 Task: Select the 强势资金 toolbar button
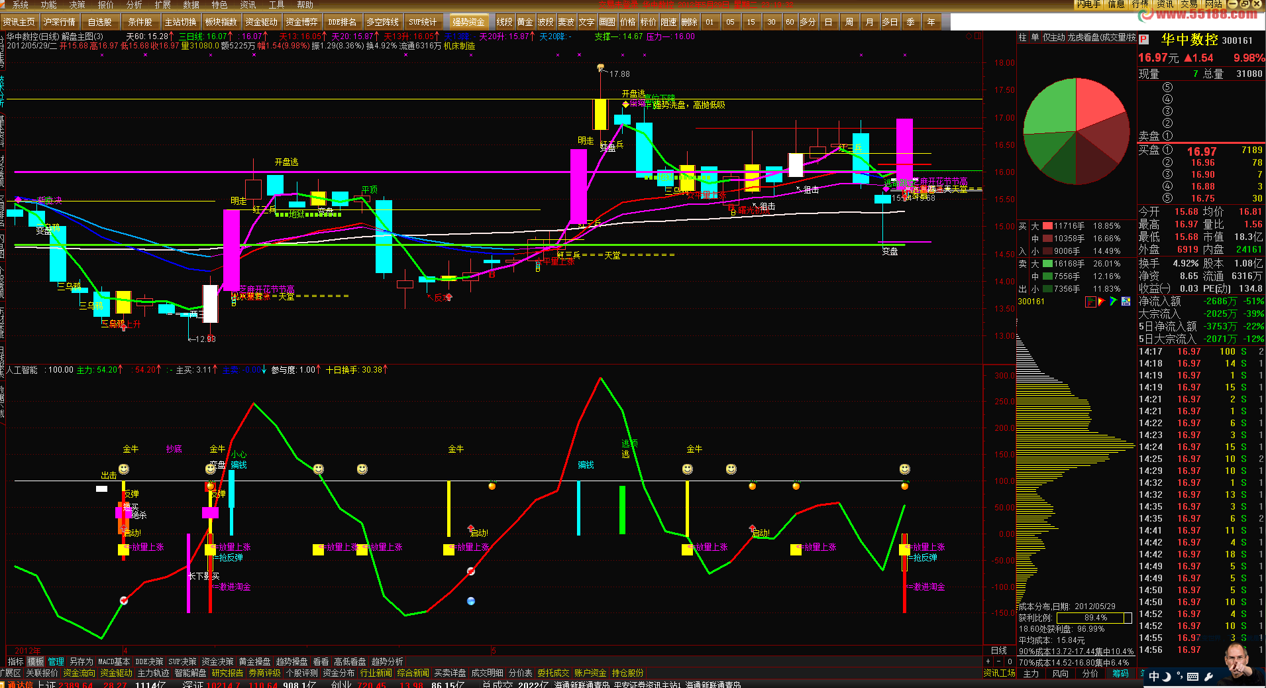tap(468, 22)
